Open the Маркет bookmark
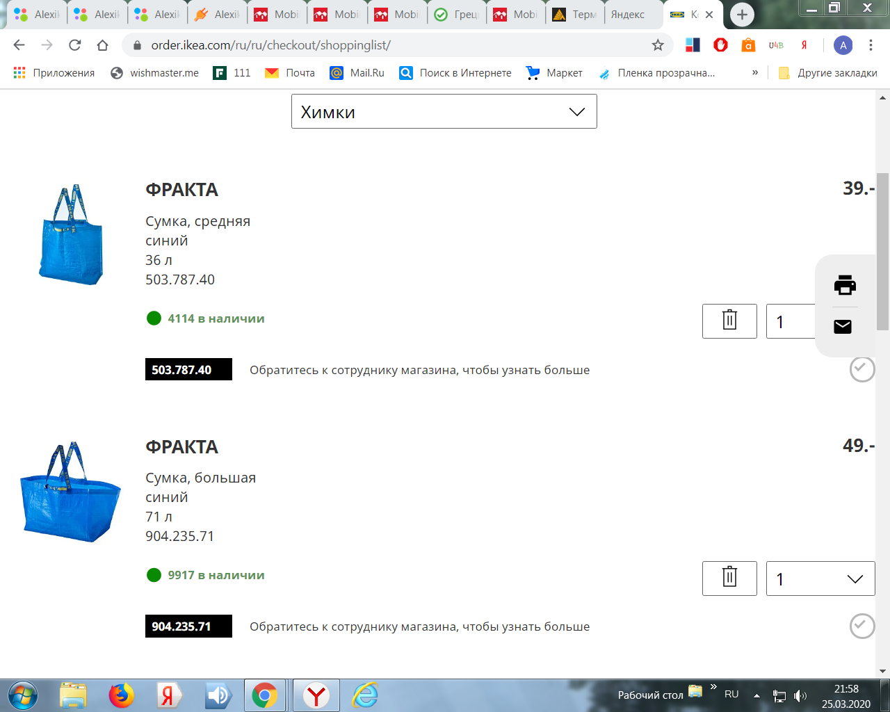 pyautogui.click(x=554, y=73)
